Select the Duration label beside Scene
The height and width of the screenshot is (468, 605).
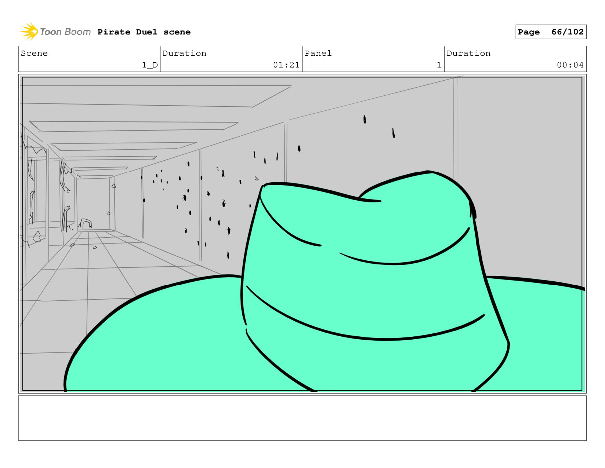[184, 53]
